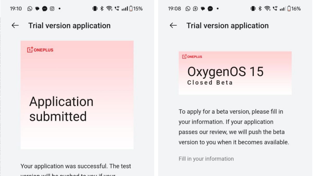Tap the WhatsApp icon beside the 19:10 clock
The height and width of the screenshot is (176, 313).
click(x=30, y=9)
